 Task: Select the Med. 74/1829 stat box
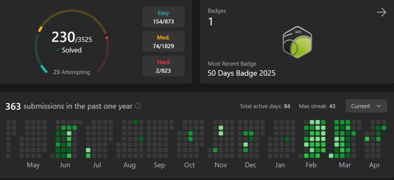click(x=164, y=42)
